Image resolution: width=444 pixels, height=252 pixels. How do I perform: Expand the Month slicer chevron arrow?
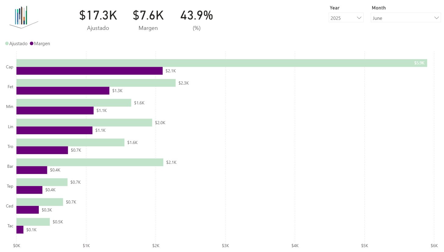(436, 18)
